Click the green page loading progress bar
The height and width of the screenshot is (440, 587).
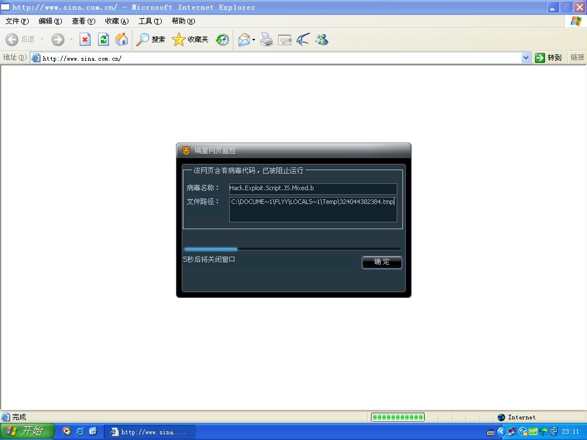(398, 417)
